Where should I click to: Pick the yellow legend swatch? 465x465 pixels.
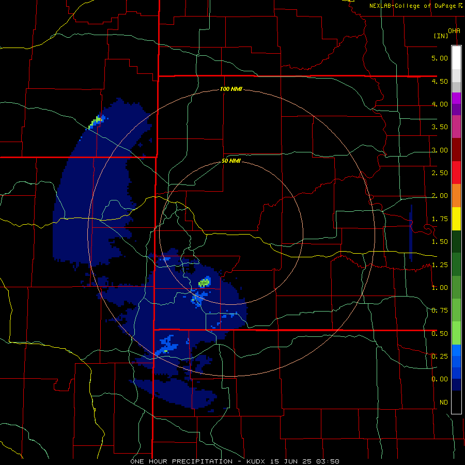[x=456, y=219]
